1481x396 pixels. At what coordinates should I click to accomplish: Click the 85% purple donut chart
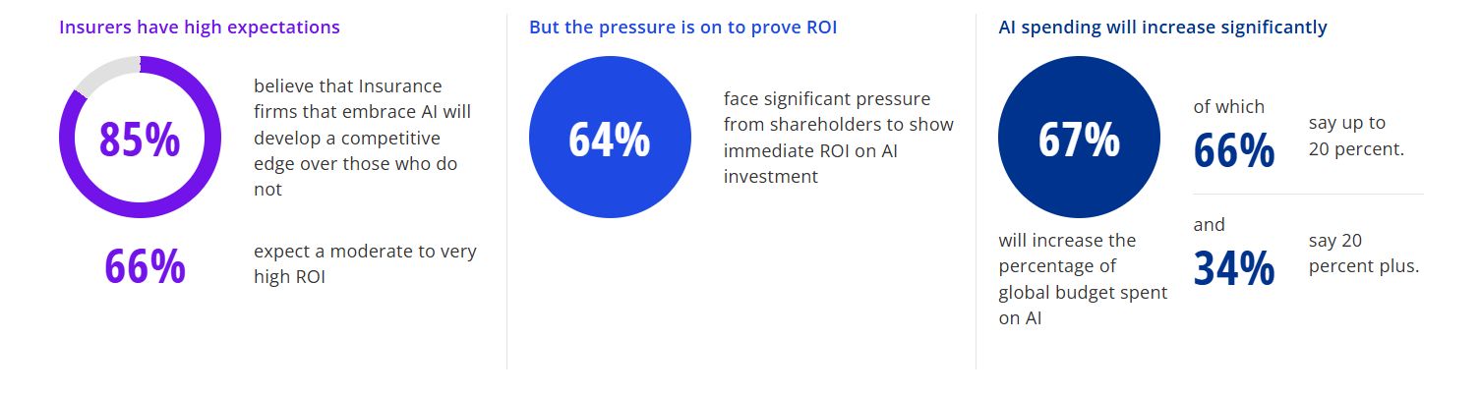pos(140,139)
